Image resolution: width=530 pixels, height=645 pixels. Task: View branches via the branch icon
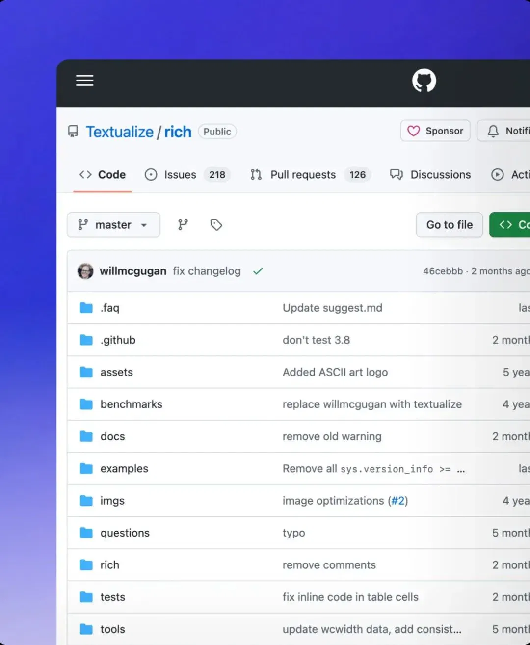pos(183,225)
